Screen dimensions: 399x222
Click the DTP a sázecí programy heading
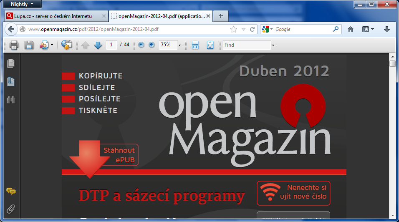[x=162, y=196]
